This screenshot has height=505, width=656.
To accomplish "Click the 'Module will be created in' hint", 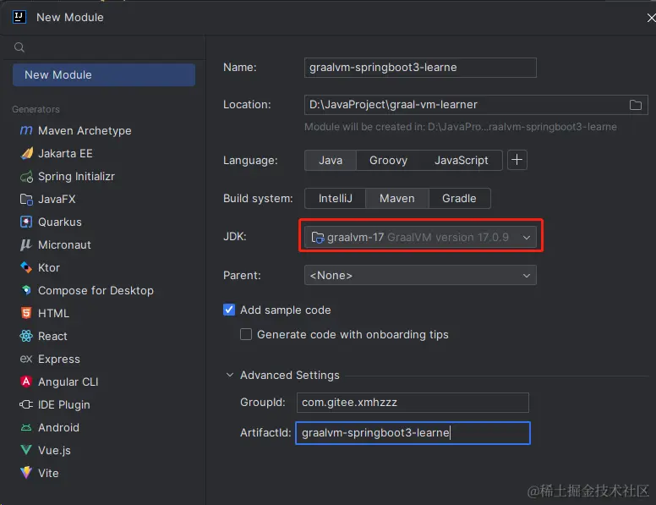I will coord(460,127).
